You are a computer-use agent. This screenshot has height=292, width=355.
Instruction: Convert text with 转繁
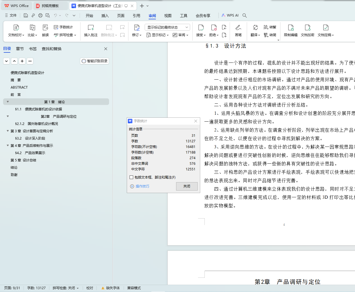(x=270, y=27)
